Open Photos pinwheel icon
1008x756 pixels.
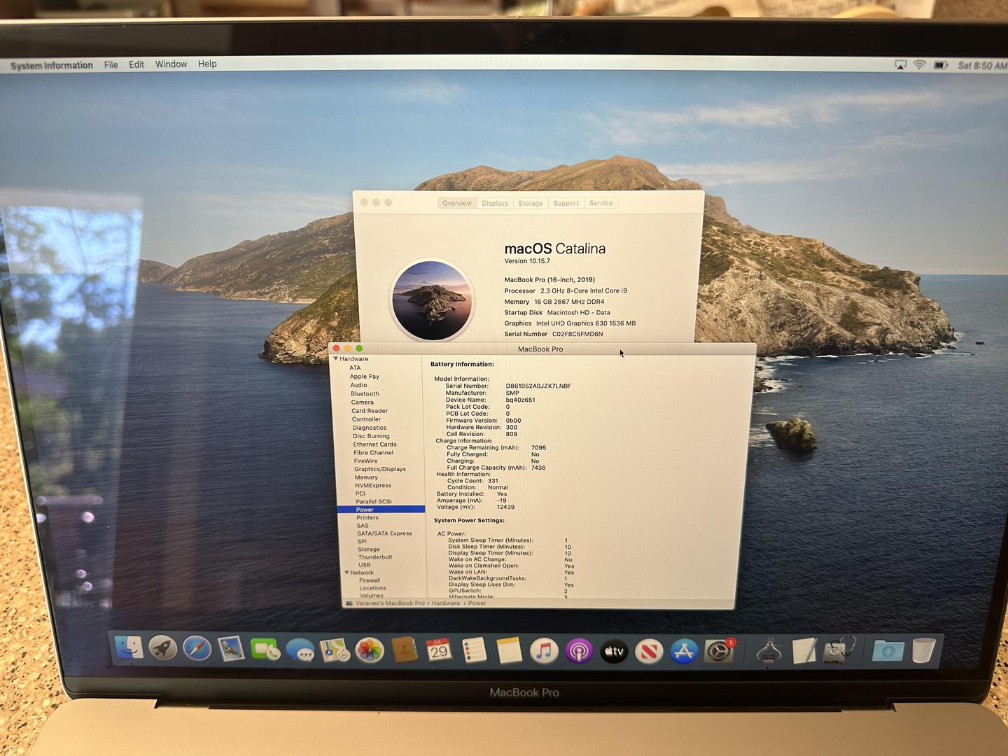[370, 650]
